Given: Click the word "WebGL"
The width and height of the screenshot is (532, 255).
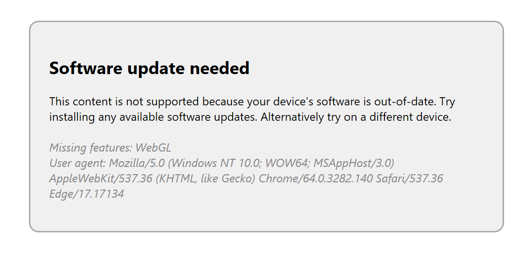Looking at the screenshot, I should (x=153, y=148).
